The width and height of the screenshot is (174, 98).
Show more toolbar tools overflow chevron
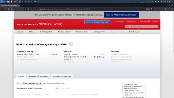pos(169,9)
